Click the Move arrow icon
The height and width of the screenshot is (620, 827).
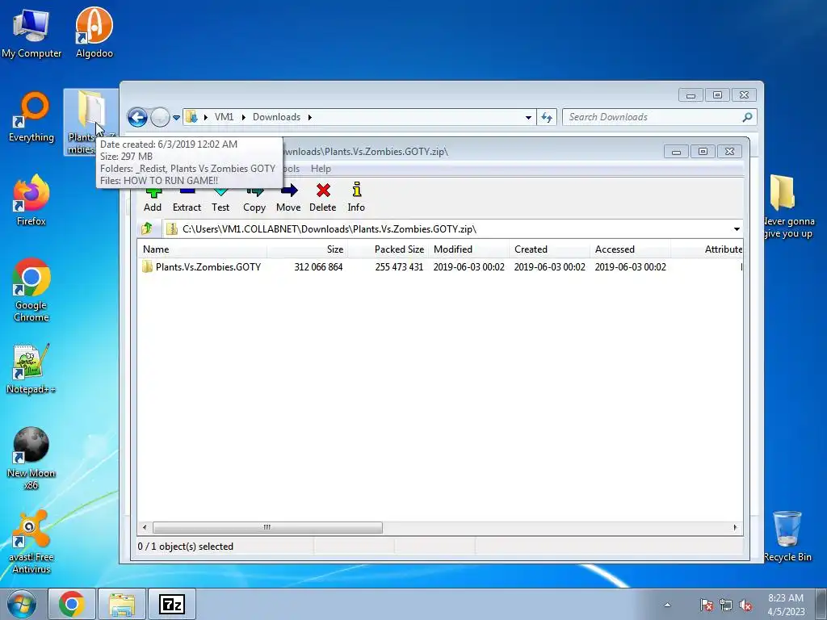pyautogui.click(x=288, y=191)
